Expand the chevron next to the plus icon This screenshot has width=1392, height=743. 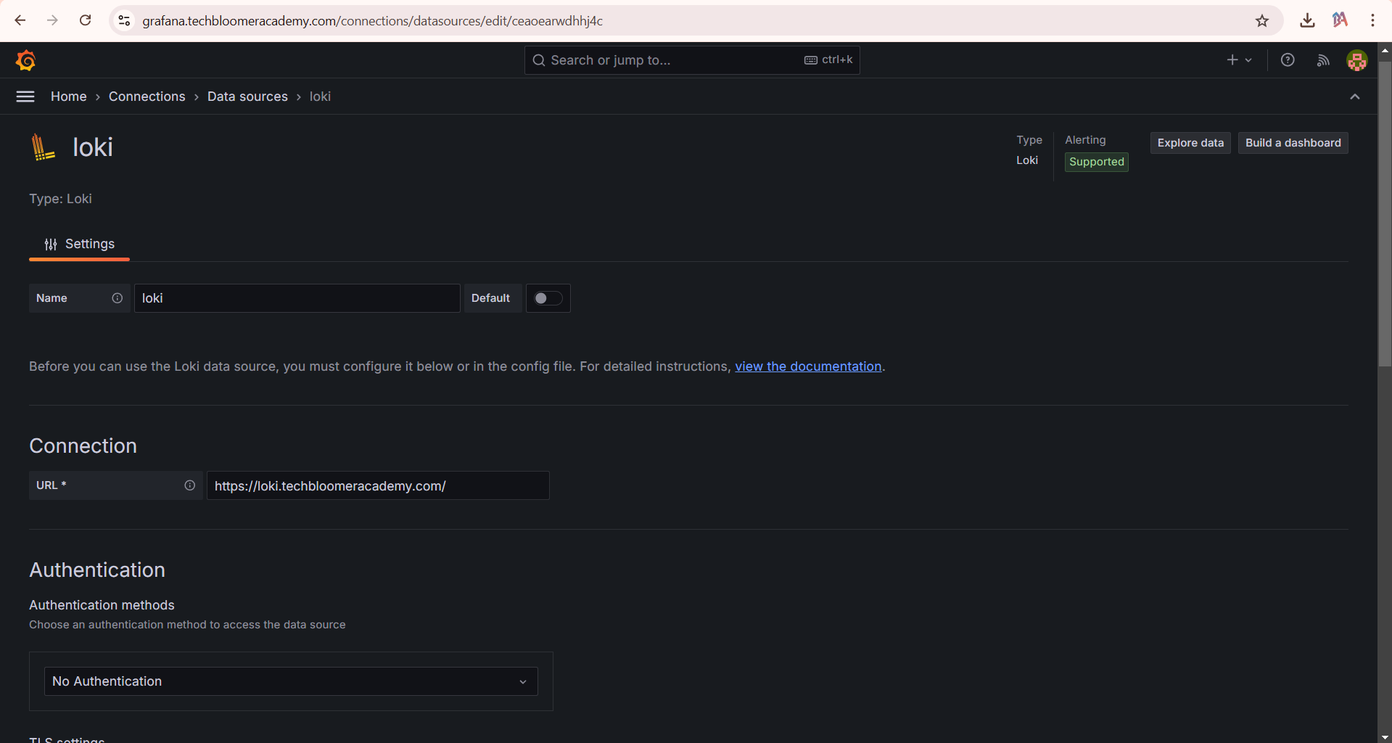pos(1248,59)
